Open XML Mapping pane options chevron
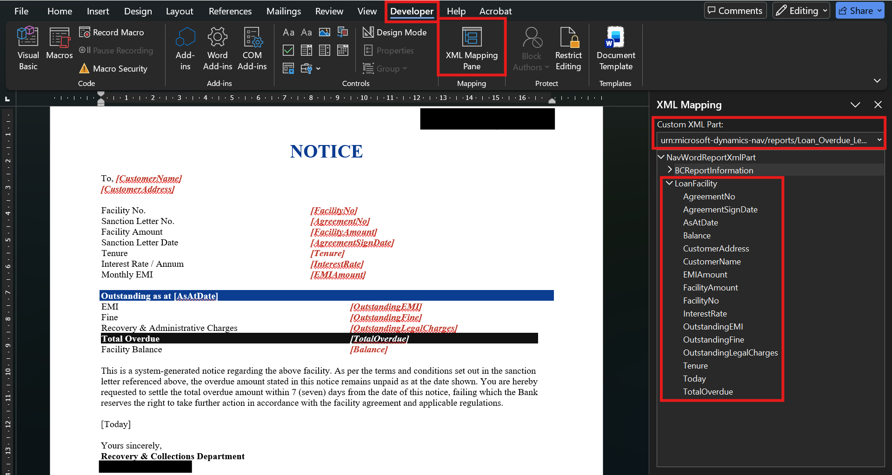This screenshot has width=892, height=475. click(855, 105)
